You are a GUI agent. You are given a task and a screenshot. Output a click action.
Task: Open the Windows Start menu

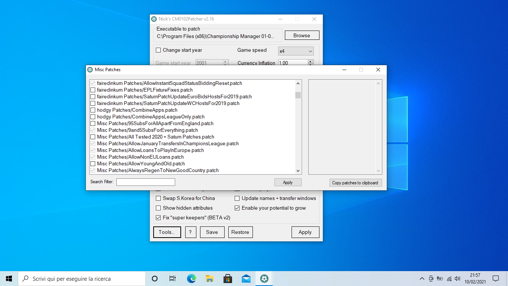pyautogui.click(x=9, y=279)
